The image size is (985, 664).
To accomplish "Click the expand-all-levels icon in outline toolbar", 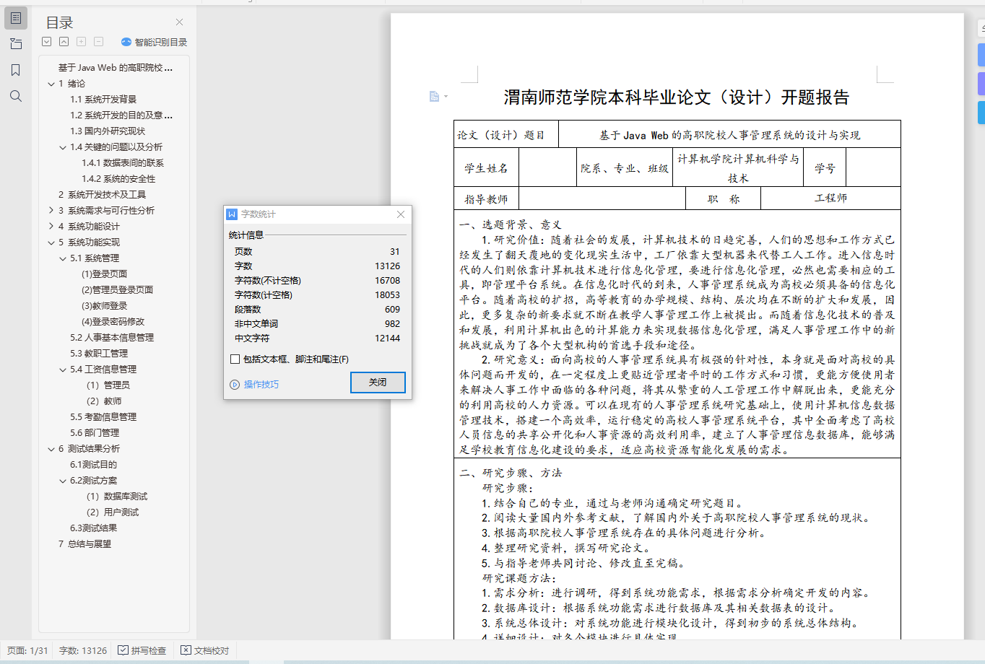I will (47, 42).
